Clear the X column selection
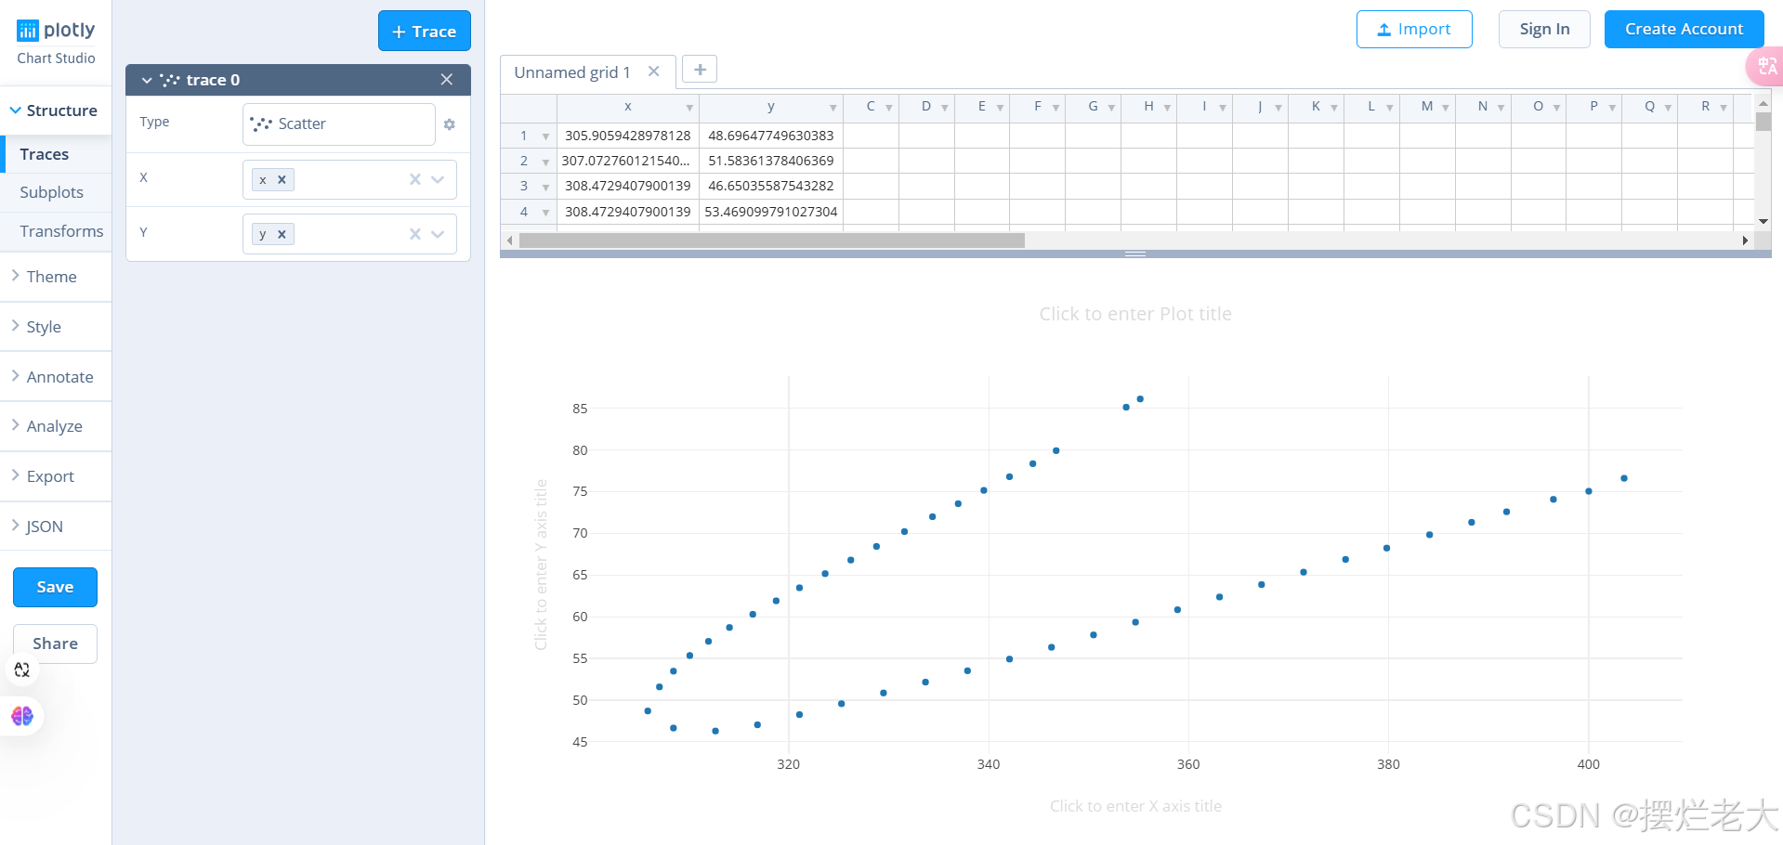The width and height of the screenshot is (1783, 845). point(415,179)
